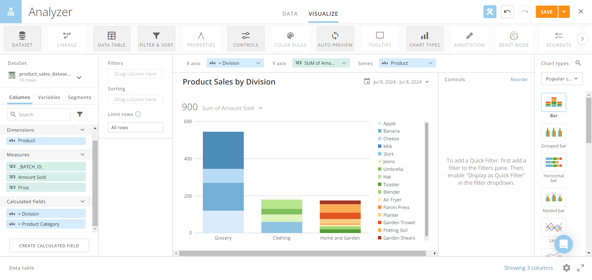Open the chat support bubble
The width and height of the screenshot is (592, 280).
563,244
